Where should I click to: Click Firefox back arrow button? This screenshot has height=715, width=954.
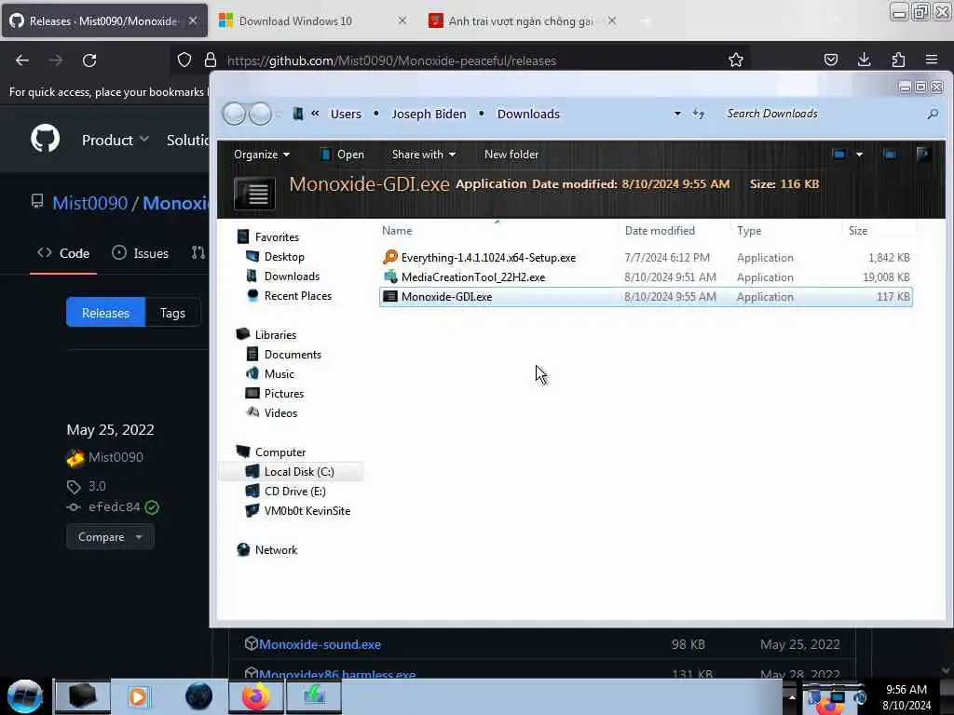pyautogui.click(x=22, y=61)
